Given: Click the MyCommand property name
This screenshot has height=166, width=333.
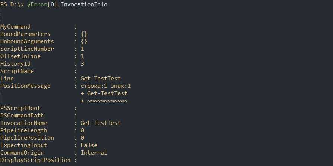Looking at the screenshot, I should click(x=16, y=27).
